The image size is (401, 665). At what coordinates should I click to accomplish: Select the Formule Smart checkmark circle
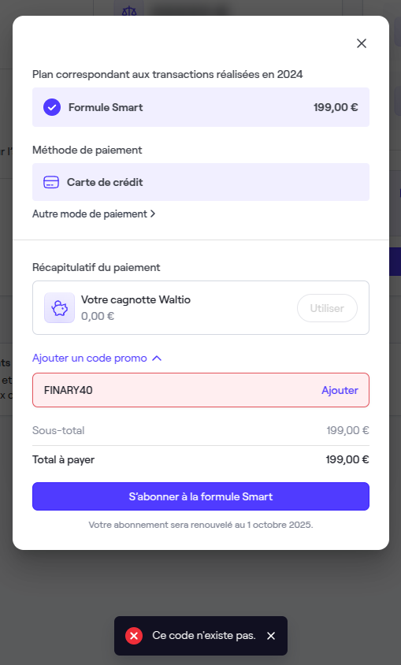pyautogui.click(x=52, y=107)
